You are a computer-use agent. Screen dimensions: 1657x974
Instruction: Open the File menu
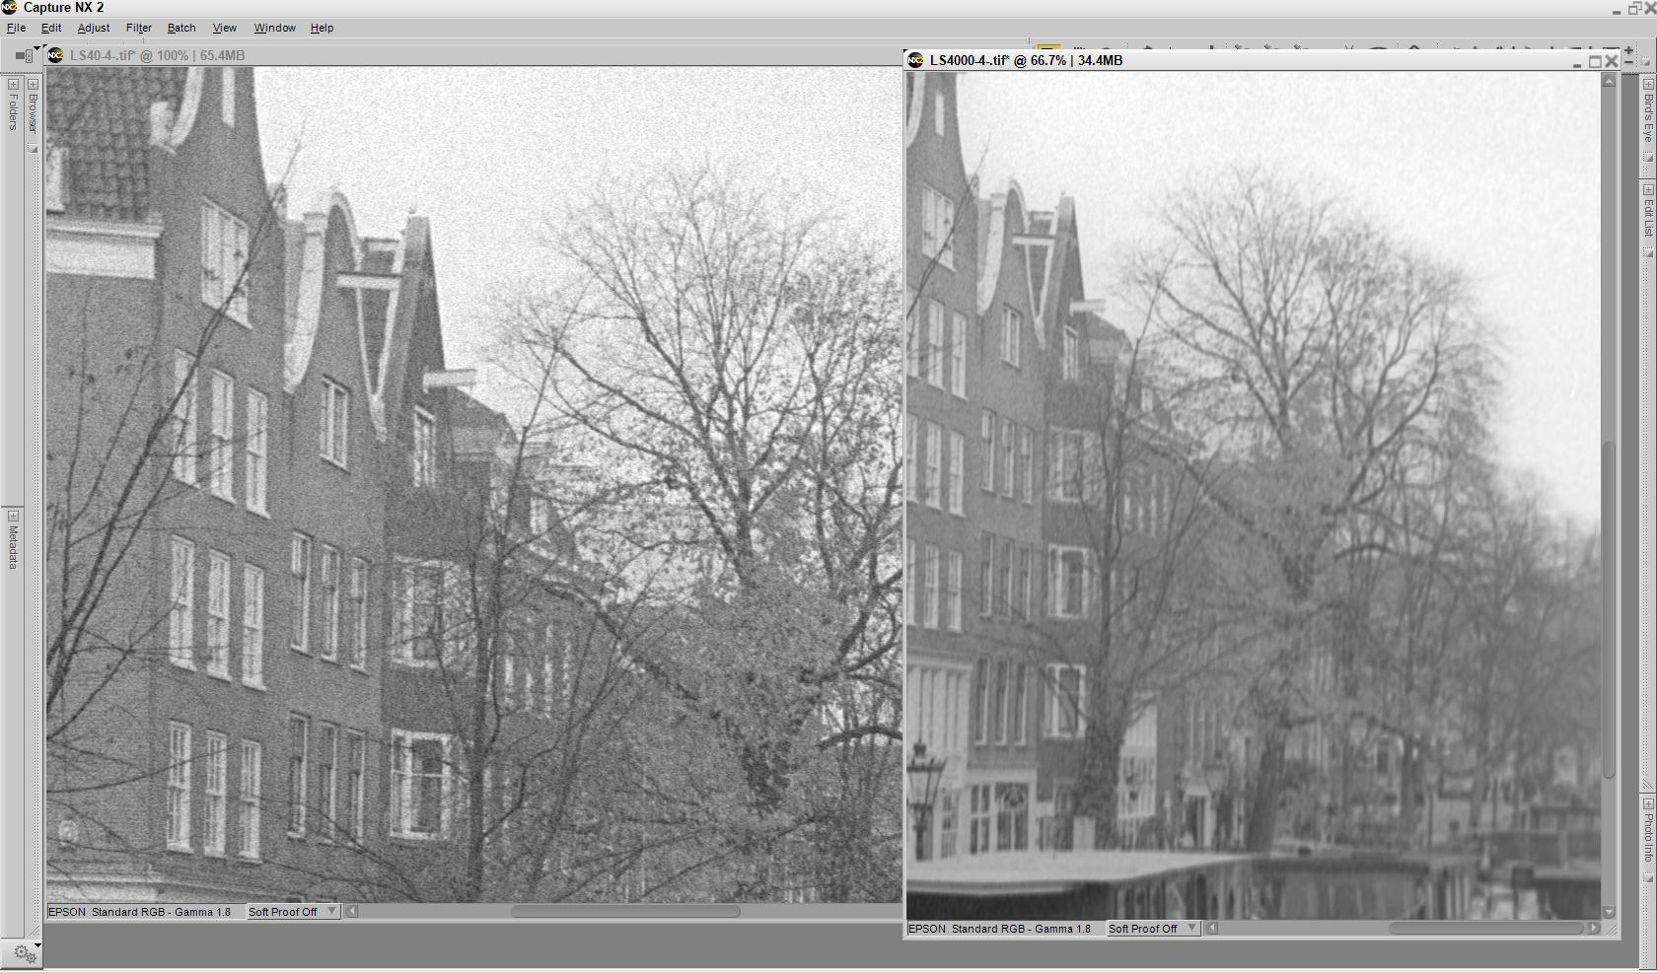tap(16, 28)
